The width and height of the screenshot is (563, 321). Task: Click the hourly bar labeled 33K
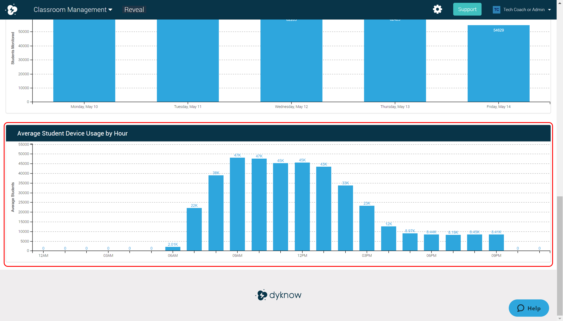tap(345, 218)
